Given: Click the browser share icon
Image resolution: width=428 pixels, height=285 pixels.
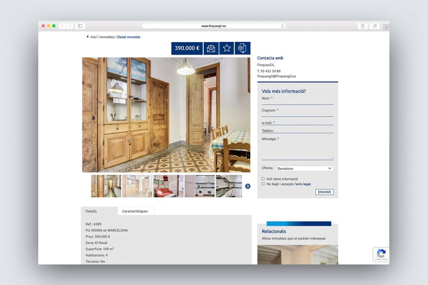Looking at the screenshot, I should point(362,25).
